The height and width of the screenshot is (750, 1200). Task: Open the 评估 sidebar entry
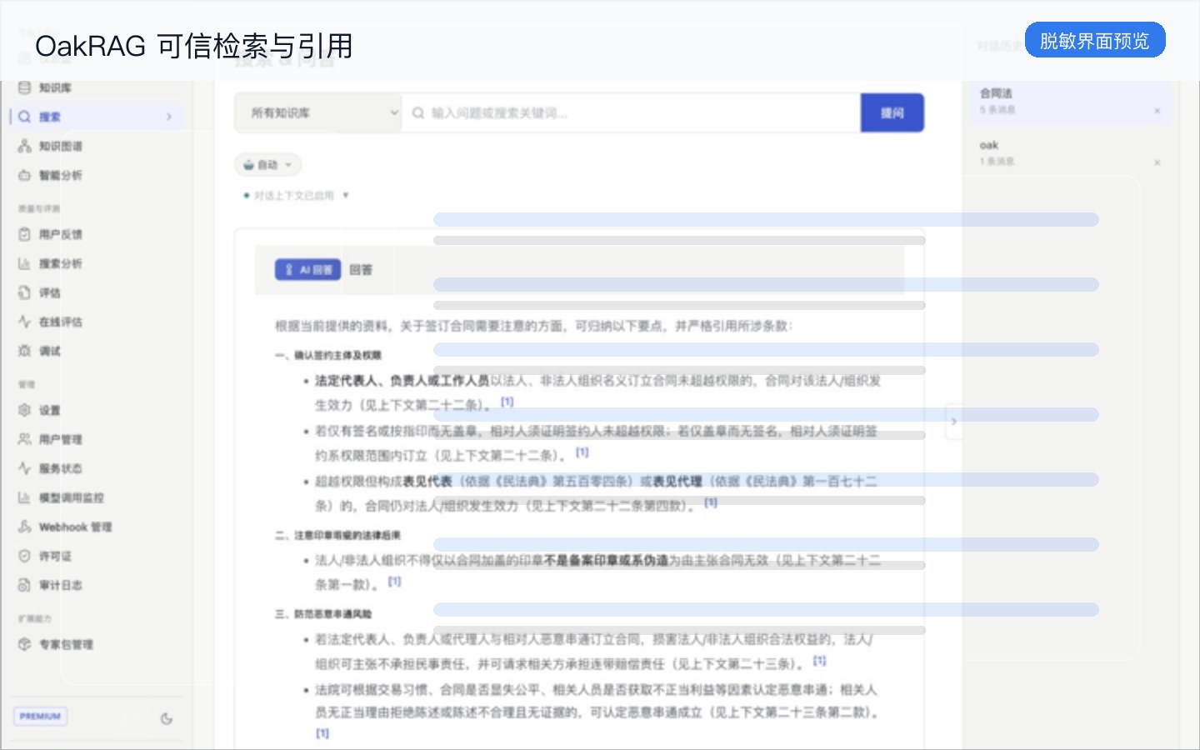click(x=50, y=292)
